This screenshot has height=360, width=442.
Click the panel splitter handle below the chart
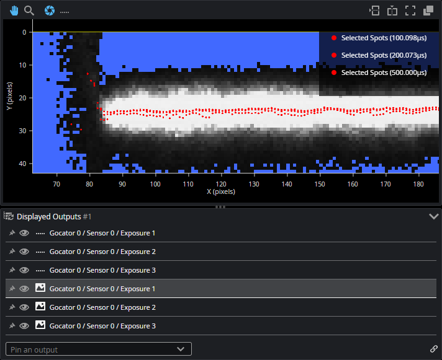click(x=220, y=206)
